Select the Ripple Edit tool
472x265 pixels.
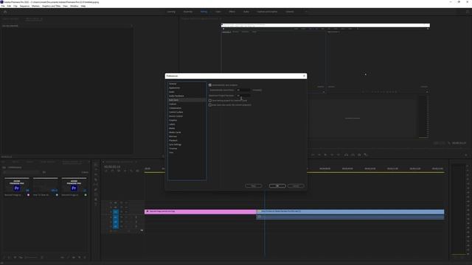96,174
